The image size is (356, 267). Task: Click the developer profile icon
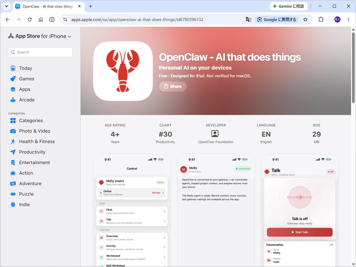point(215,134)
